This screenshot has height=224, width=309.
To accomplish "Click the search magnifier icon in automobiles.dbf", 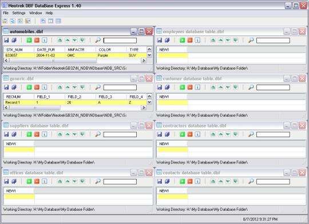I will (98, 40).
